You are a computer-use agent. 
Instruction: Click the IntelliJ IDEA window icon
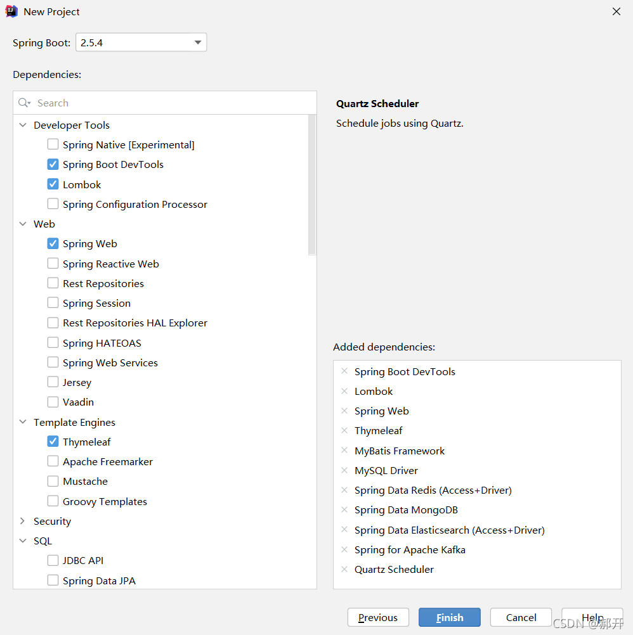click(x=11, y=11)
